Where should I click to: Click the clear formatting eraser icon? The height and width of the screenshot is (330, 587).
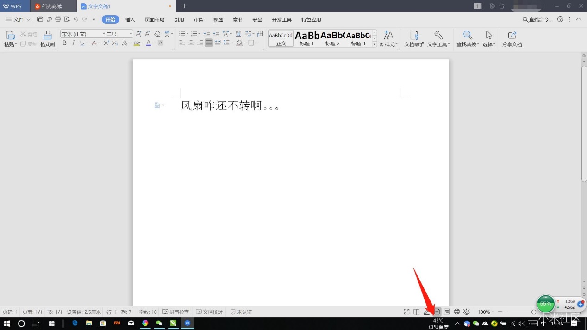(x=157, y=34)
